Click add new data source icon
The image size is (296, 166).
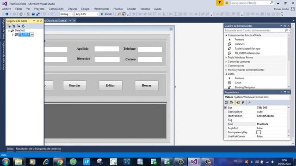tap(9, 26)
